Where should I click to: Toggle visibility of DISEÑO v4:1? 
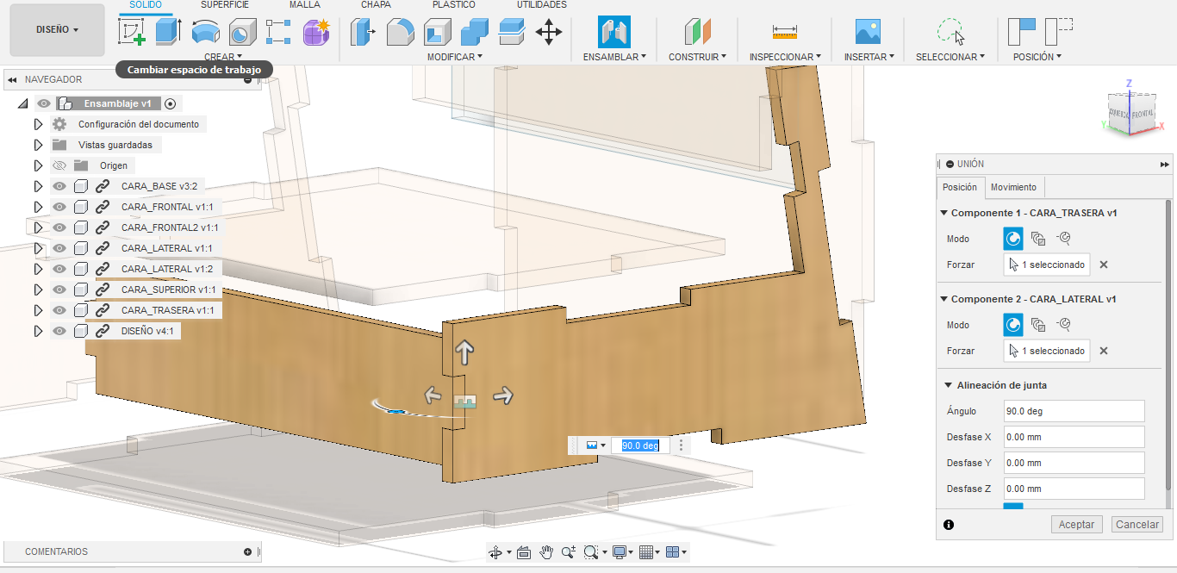coord(59,331)
